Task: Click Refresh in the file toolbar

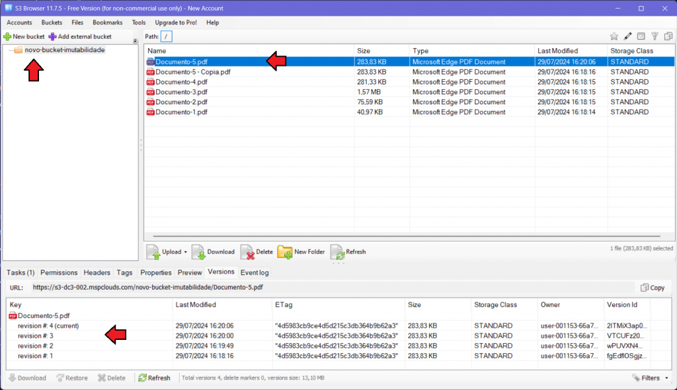Action: tap(348, 252)
